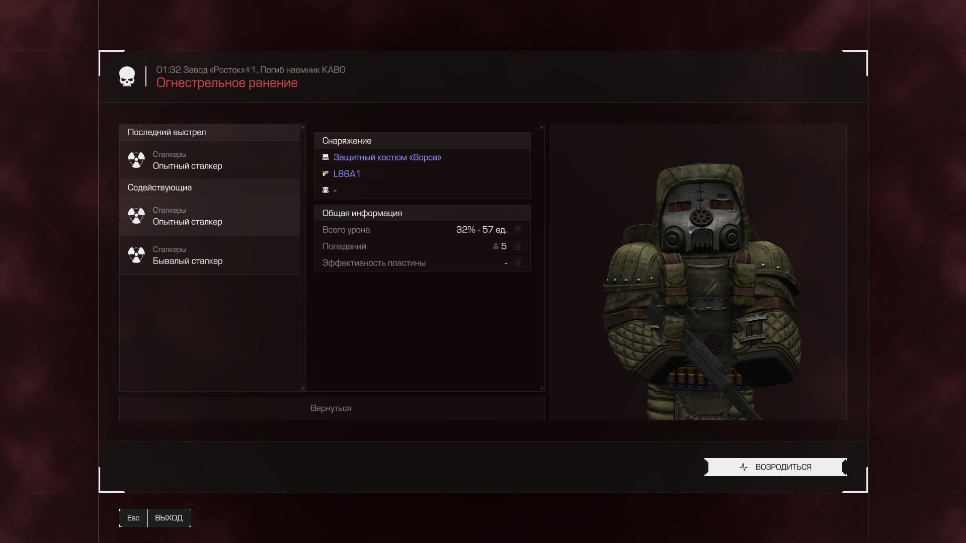Click the 32% - 57 ед. damage value
Viewport: 966px width, 543px height.
(481, 230)
